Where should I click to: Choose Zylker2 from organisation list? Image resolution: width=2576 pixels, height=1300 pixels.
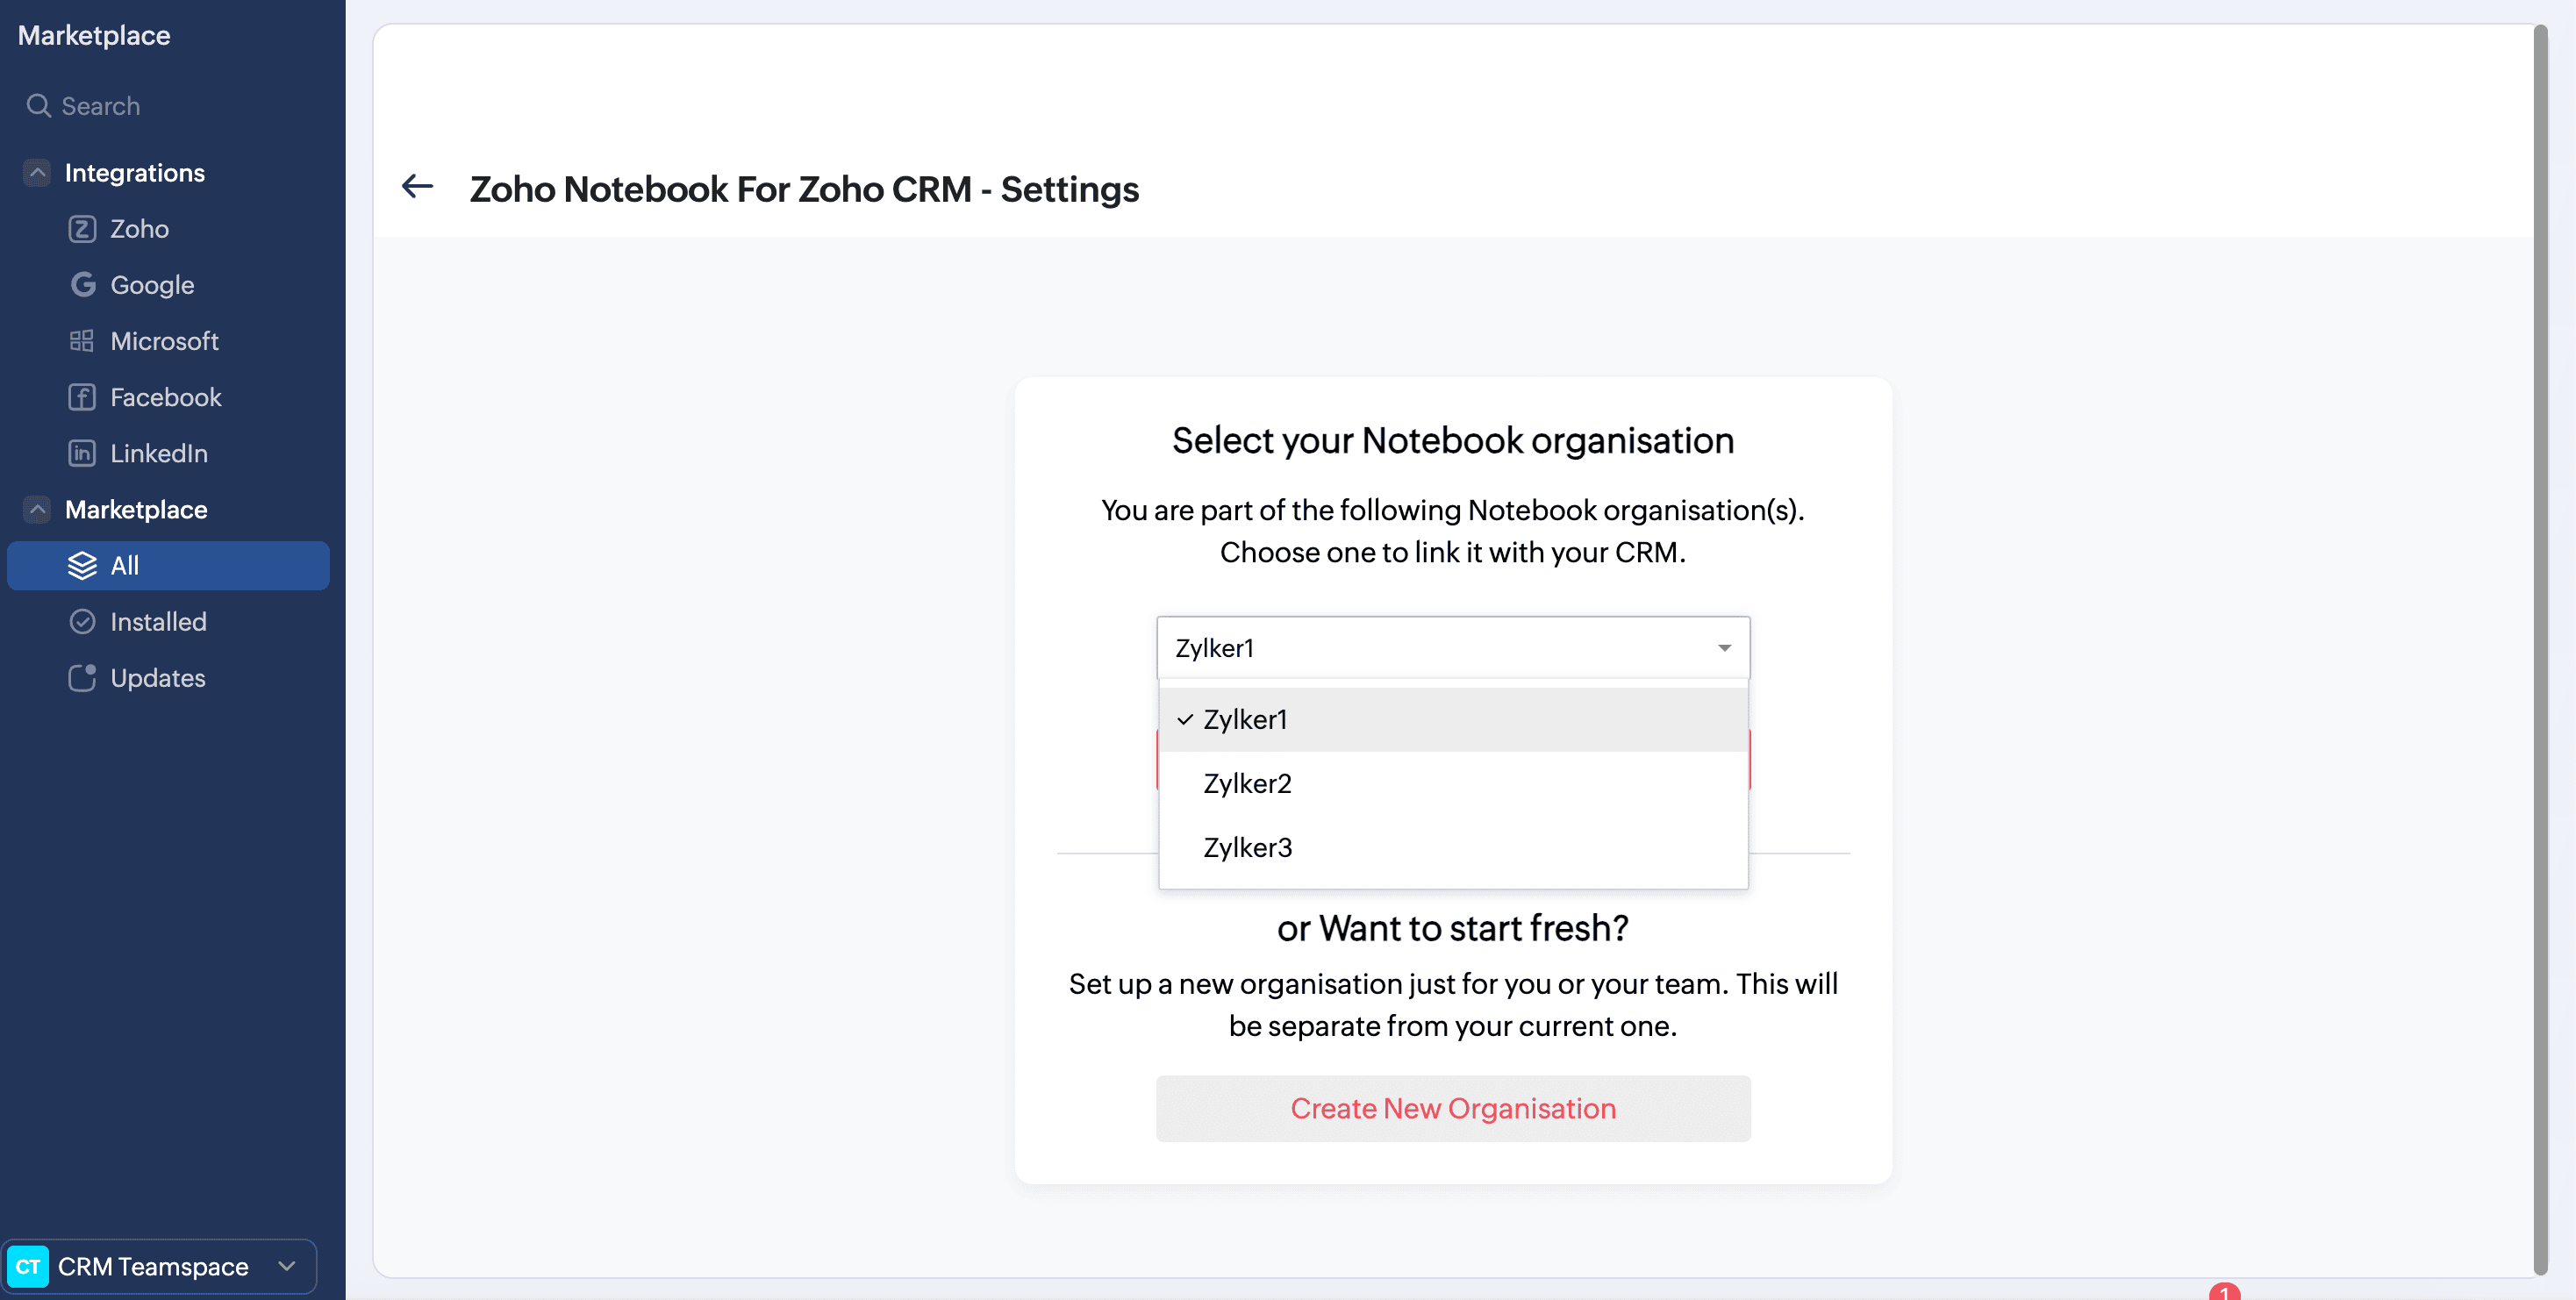pyautogui.click(x=1247, y=783)
